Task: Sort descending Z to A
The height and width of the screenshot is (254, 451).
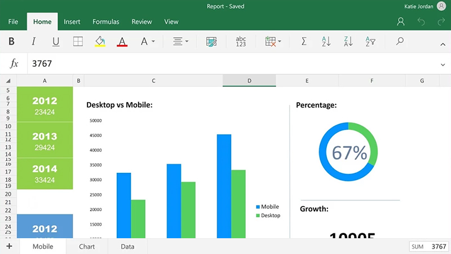Action: tap(348, 41)
